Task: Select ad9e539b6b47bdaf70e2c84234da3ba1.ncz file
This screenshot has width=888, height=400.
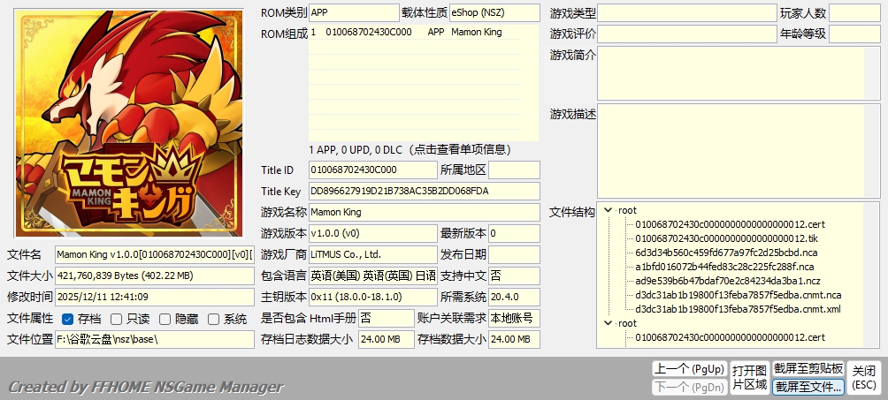Action: (728, 281)
